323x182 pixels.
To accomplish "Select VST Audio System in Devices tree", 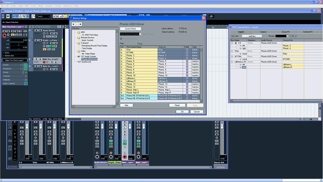I will point(88,56).
